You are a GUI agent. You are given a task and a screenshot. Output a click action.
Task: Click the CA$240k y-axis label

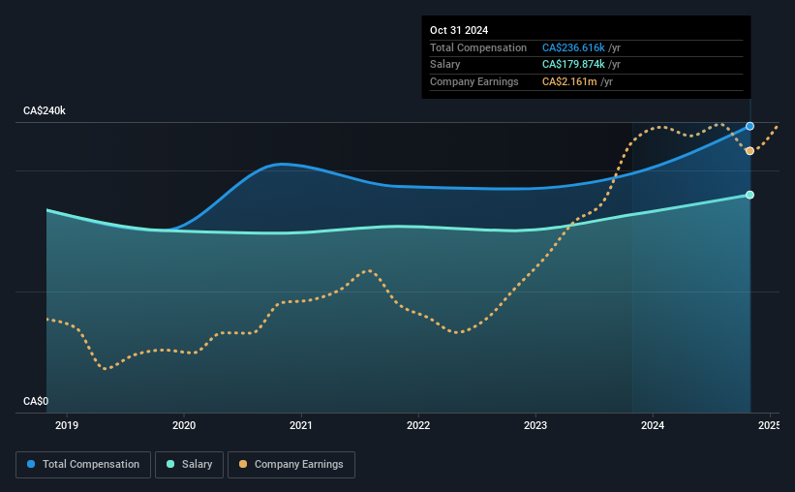45,110
